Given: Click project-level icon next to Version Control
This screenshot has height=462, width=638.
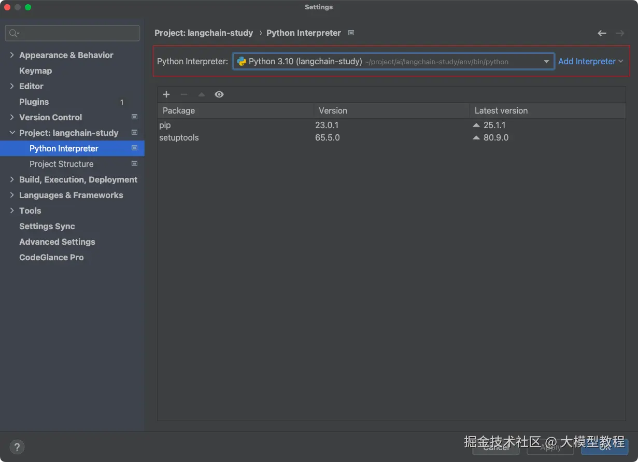Looking at the screenshot, I should [134, 117].
